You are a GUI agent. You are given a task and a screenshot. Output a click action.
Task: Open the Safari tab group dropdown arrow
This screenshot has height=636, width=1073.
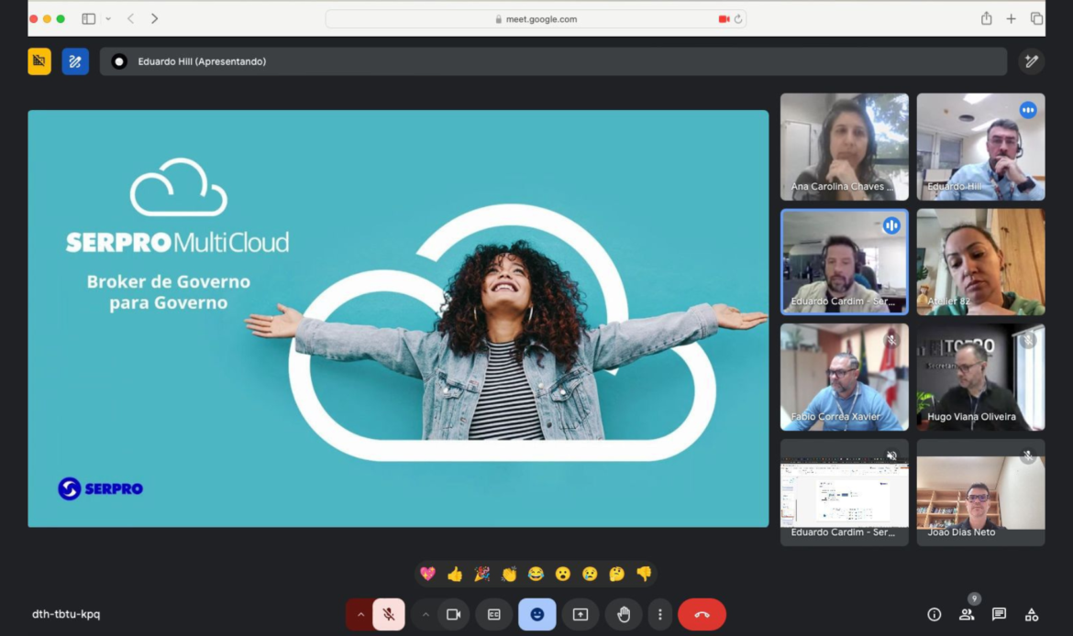point(108,19)
